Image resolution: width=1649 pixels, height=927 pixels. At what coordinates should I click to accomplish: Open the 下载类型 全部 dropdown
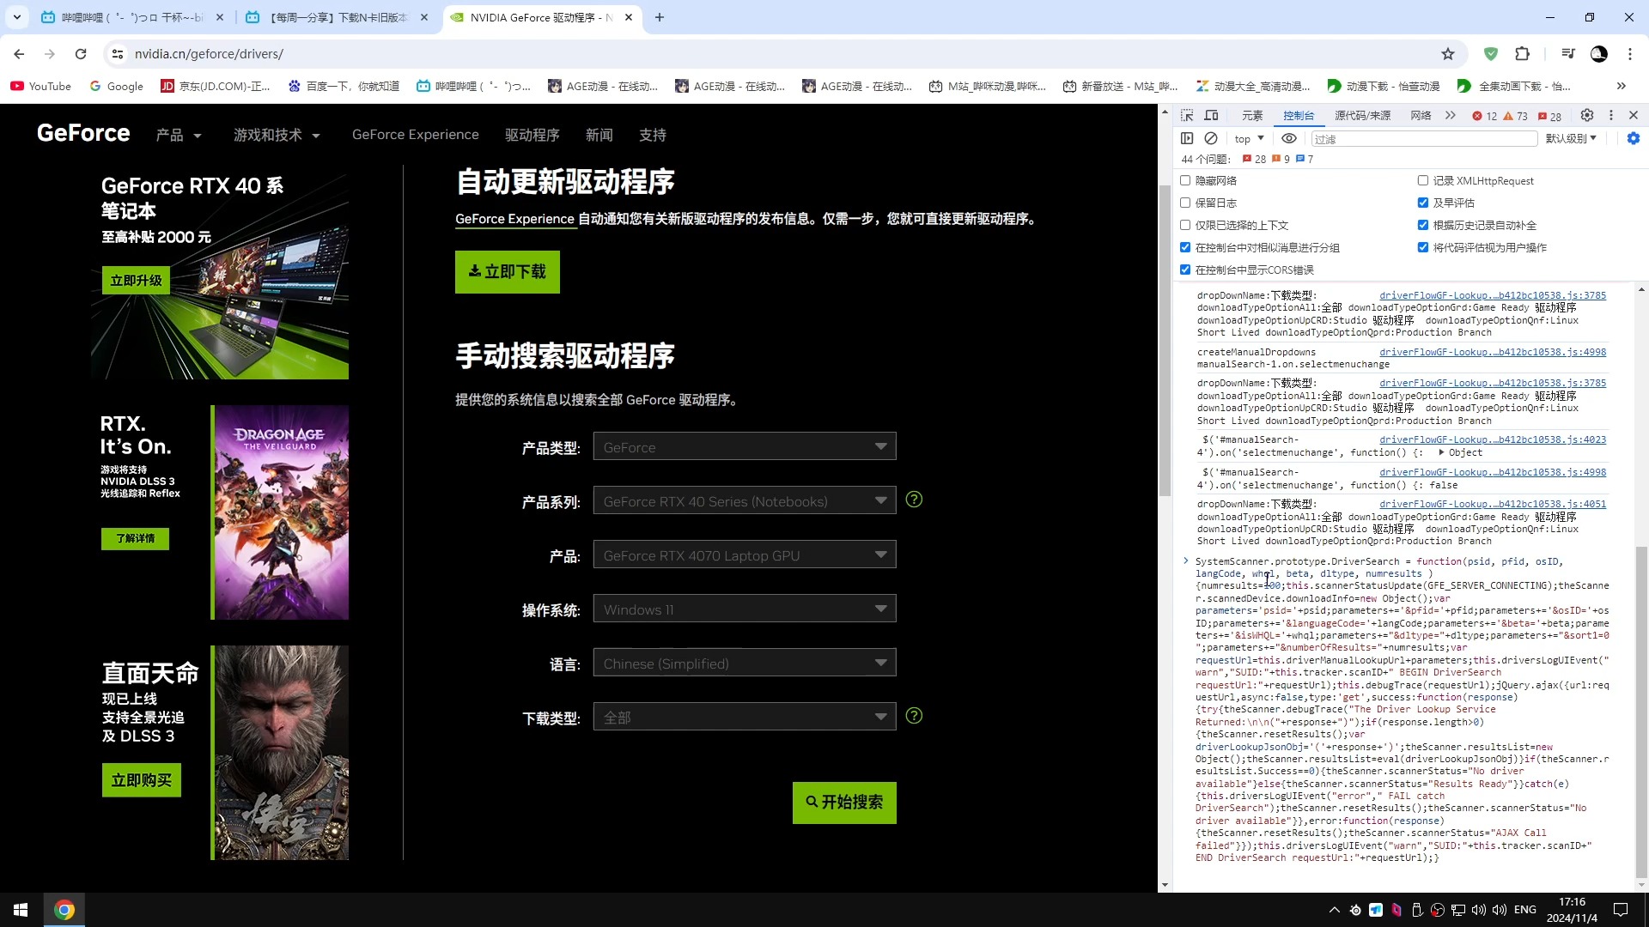tap(745, 717)
